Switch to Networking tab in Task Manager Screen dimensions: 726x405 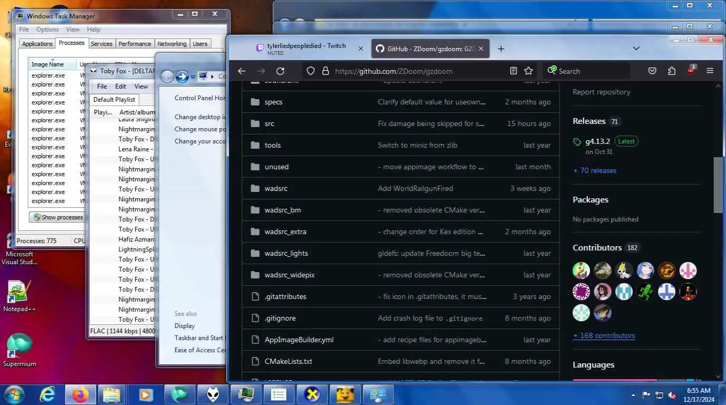[172, 44]
